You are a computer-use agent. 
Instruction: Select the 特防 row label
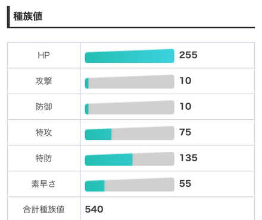coord(43,158)
